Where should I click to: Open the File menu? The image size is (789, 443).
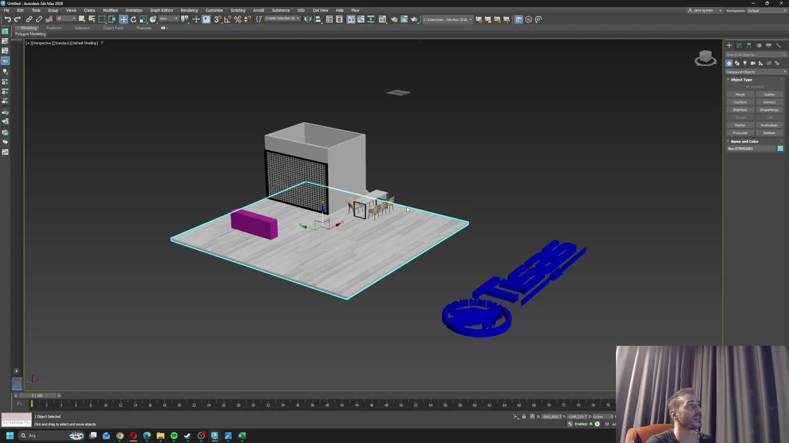tap(6, 10)
